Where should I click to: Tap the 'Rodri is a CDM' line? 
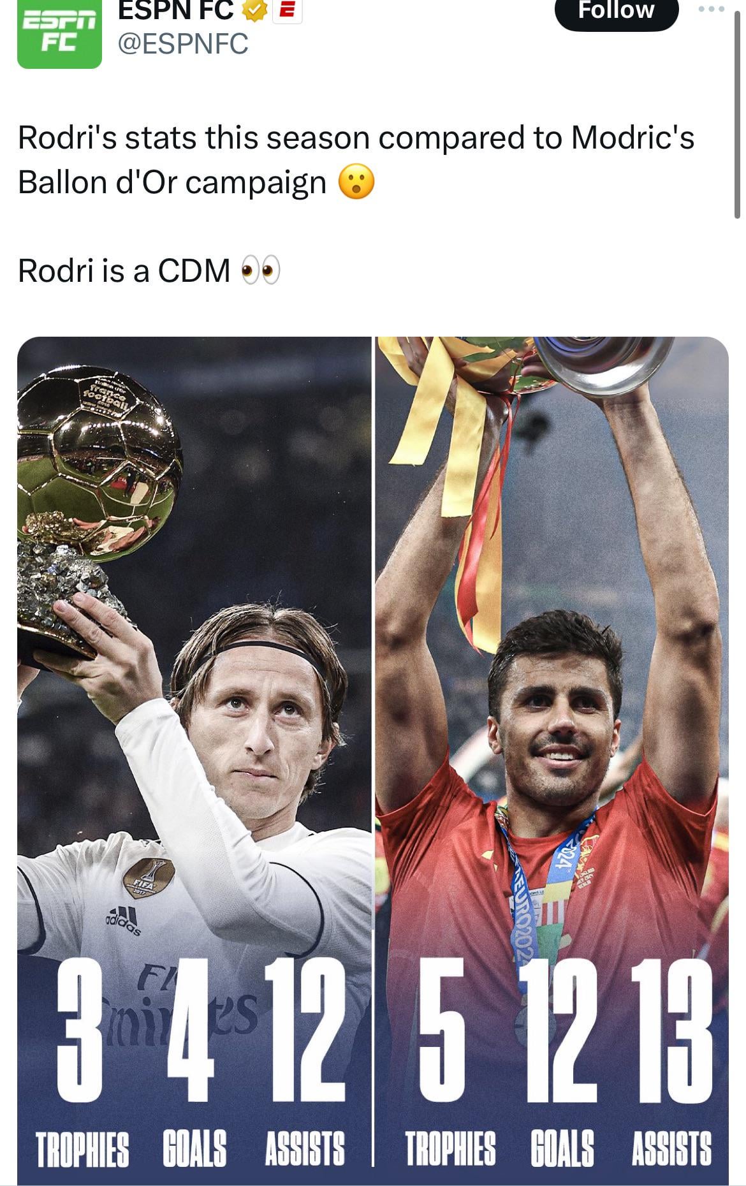[124, 270]
